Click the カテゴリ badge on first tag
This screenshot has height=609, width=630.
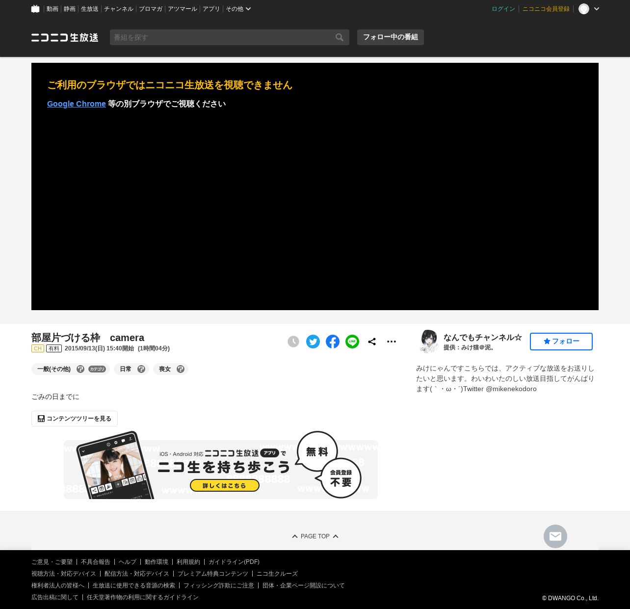tap(97, 369)
